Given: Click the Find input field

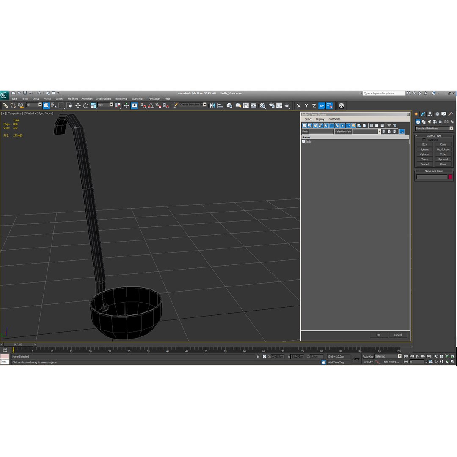Looking at the screenshot, I should pyautogui.click(x=321, y=132).
